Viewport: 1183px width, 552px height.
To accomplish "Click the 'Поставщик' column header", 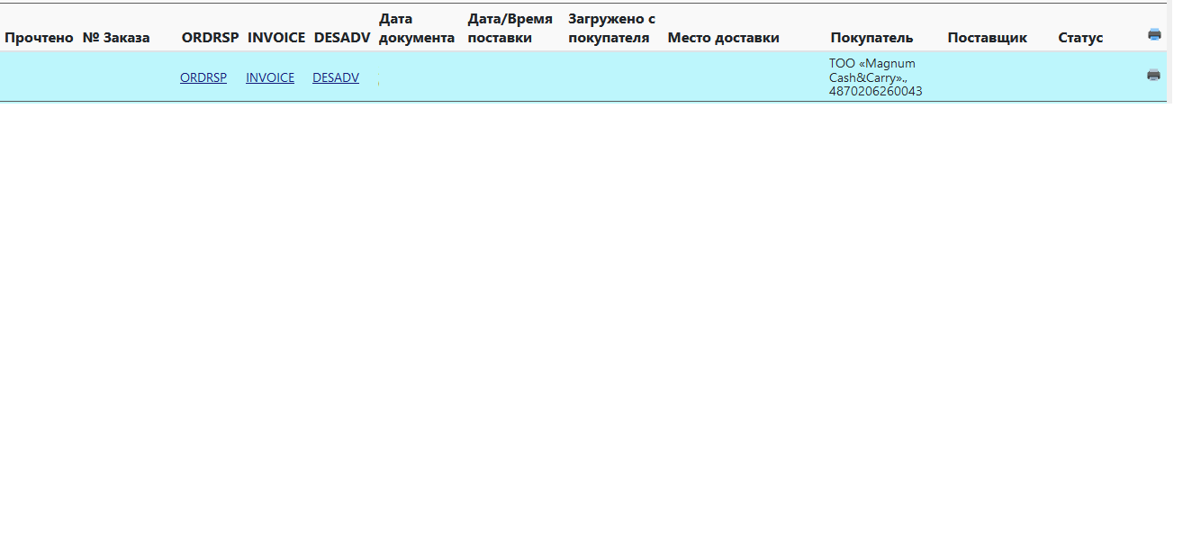I will (987, 38).
